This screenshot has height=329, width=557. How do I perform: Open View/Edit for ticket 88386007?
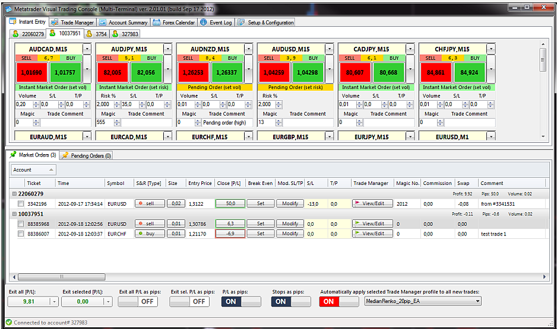click(372, 234)
